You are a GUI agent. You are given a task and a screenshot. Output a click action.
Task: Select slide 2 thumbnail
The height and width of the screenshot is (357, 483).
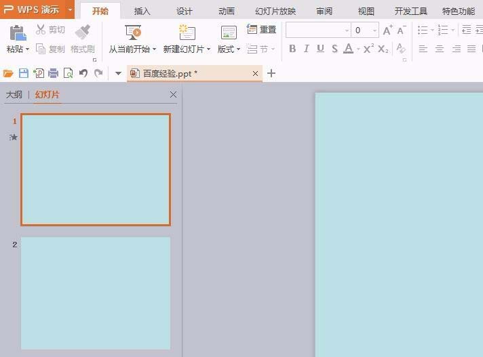96,293
